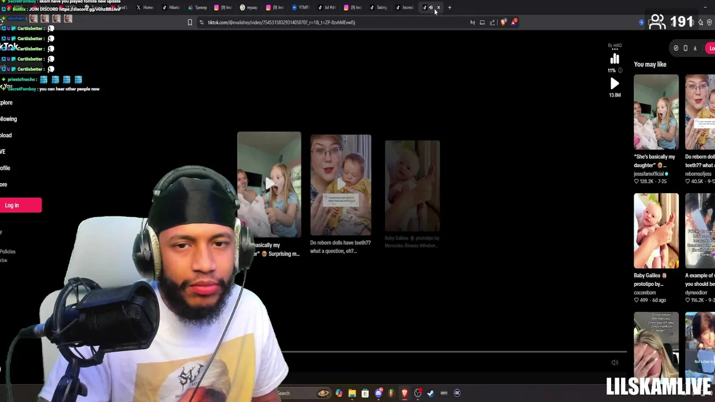Open the Explore sidebar item
This screenshot has width=715, height=402.
(6, 103)
